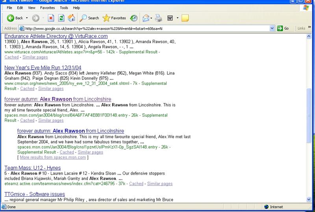The height and width of the screenshot is (212, 315).
Task: Open Team Mass: U12 - Hynes link
Action: click(x=33, y=168)
